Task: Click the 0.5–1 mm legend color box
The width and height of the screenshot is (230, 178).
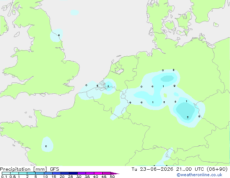Action: click(15, 173)
